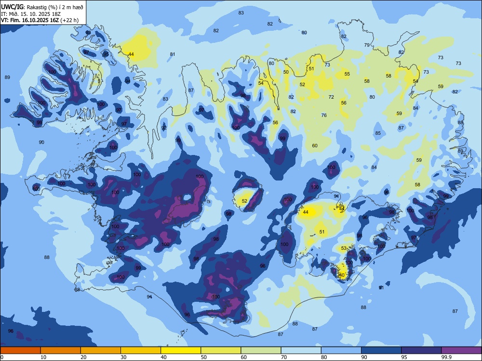Select the map humidity value '95'
Image resolution: width=482 pixels, height=361 pixels.
[x=106, y=54]
